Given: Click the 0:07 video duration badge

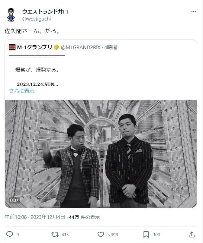Looking at the screenshot, I should click(x=14, y=200).
